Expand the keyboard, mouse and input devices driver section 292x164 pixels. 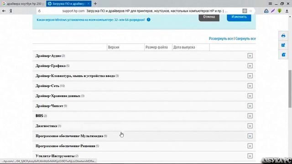(250, 76)
